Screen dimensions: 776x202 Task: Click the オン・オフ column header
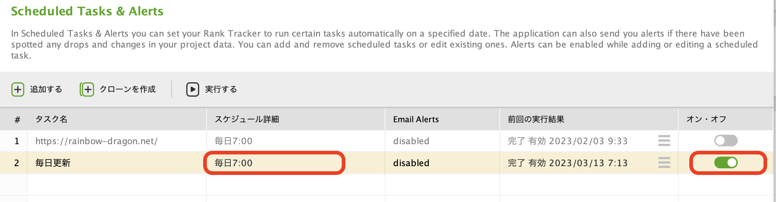coord(706,119)
